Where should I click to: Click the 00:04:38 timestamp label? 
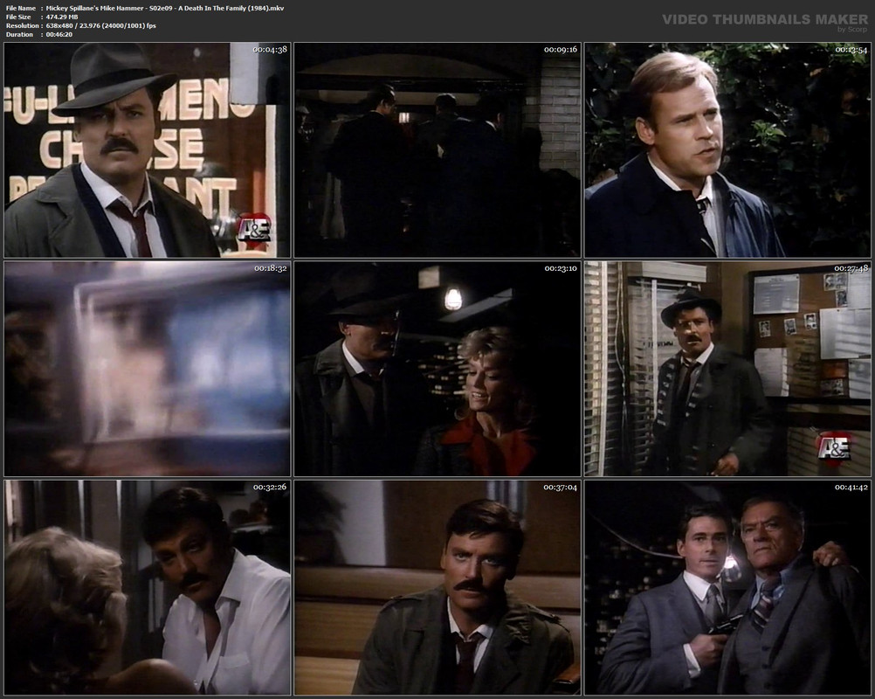pos(270,49)
